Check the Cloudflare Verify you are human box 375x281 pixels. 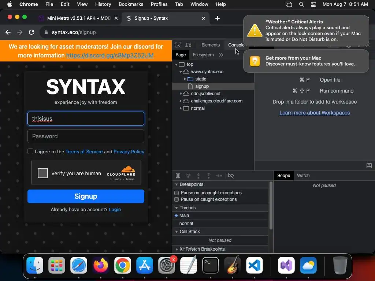coord(43,173)
